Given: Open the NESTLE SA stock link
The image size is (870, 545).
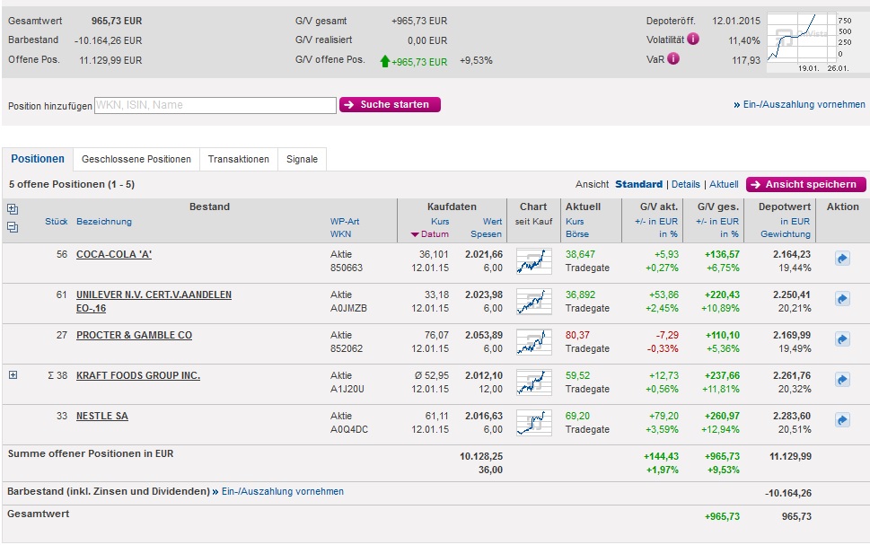Looking at the screenshot, I should tap(101, 416).
